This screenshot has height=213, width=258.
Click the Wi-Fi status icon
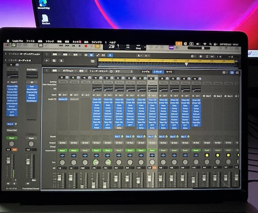point(205,44)
